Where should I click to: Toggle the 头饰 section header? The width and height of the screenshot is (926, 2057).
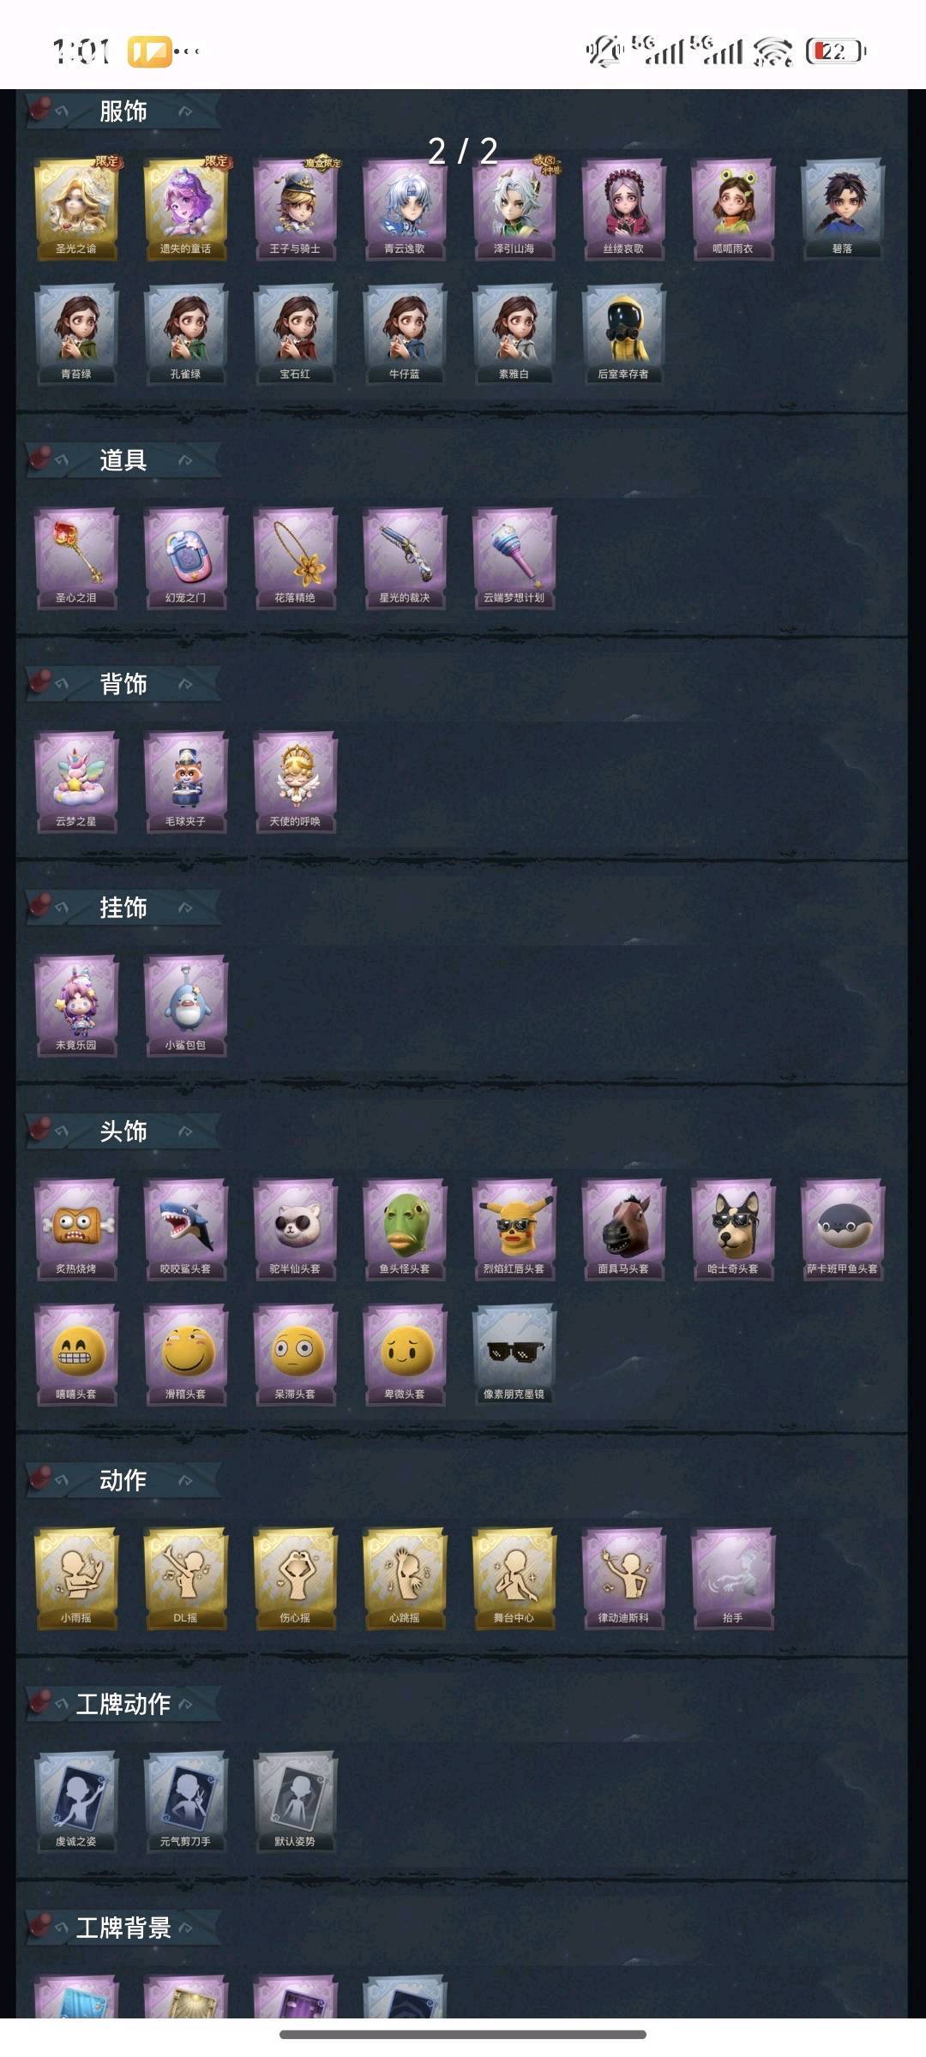(x=123, y=1131)
